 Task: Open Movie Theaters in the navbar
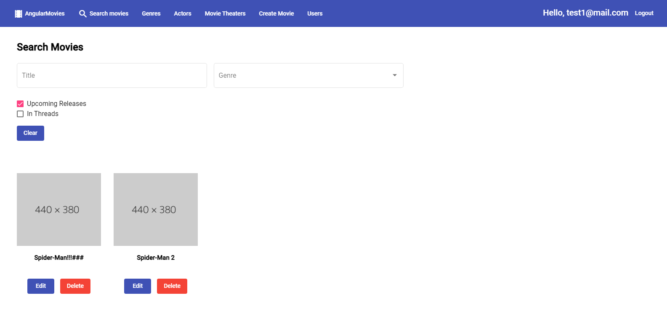pos(225,13)
